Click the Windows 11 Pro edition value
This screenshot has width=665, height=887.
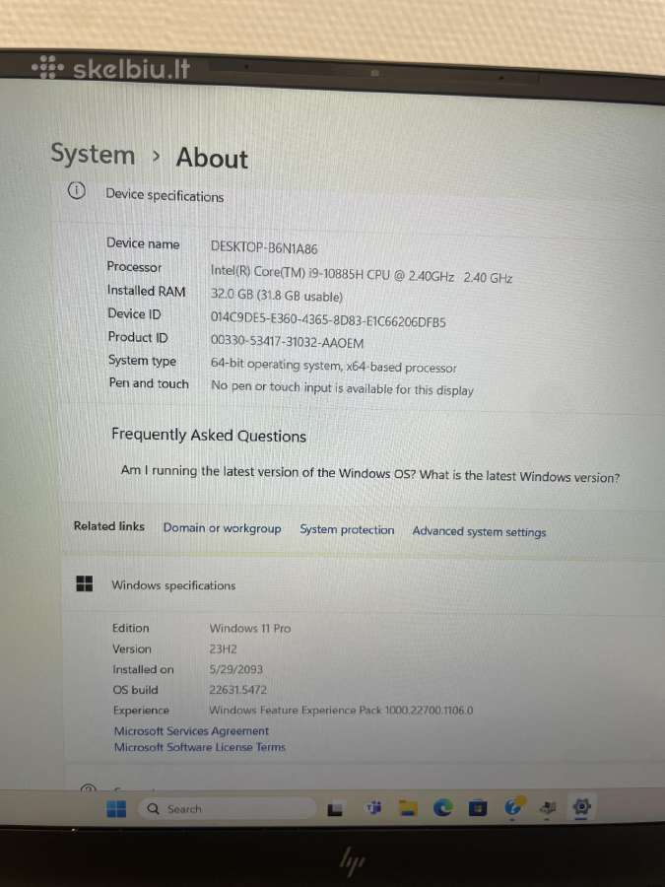pyautogui.click(x=250, y=628)
